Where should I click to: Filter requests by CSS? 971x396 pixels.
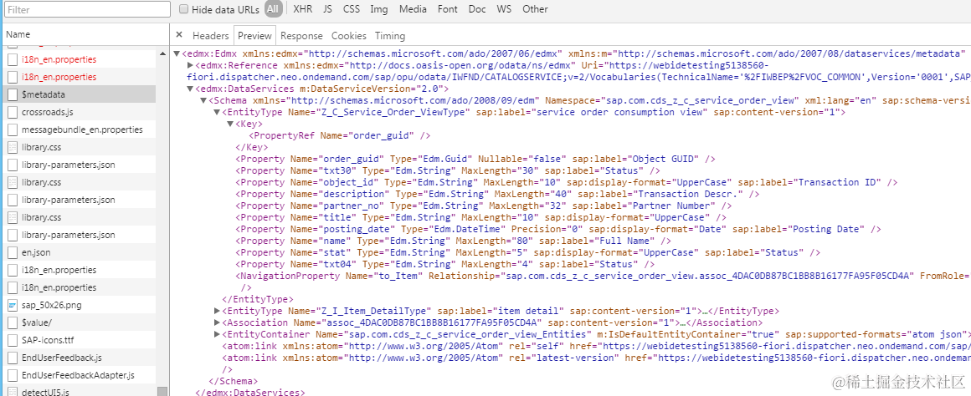[351, 9]
